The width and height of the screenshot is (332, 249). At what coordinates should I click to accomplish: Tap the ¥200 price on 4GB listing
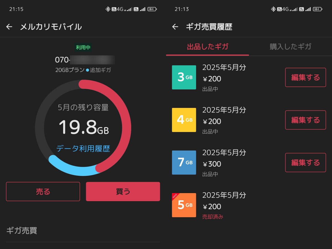[212, 121]
